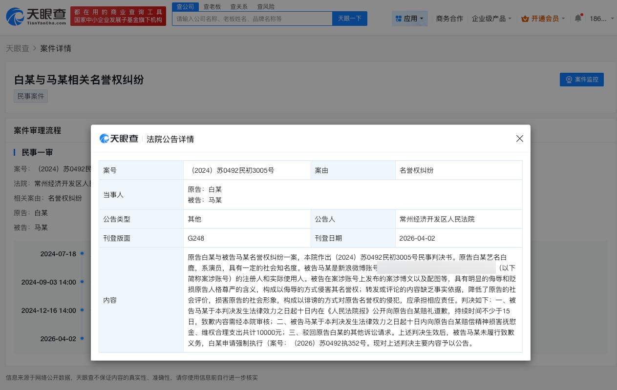Open the notification bell

click(578, 19)
